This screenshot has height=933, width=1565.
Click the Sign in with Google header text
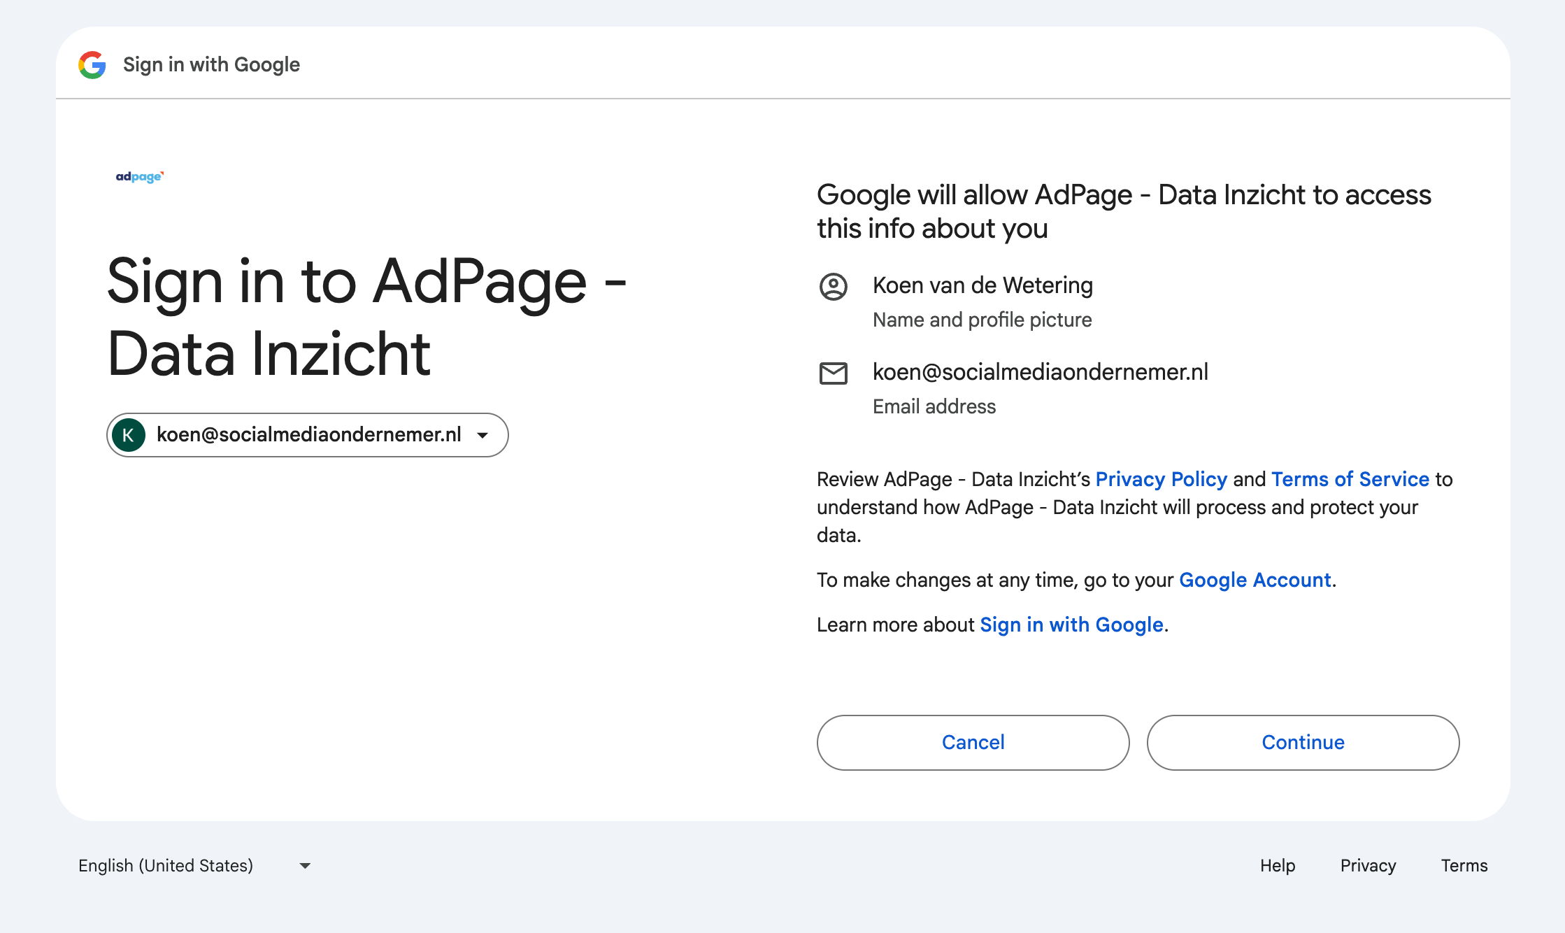(211, 64)
